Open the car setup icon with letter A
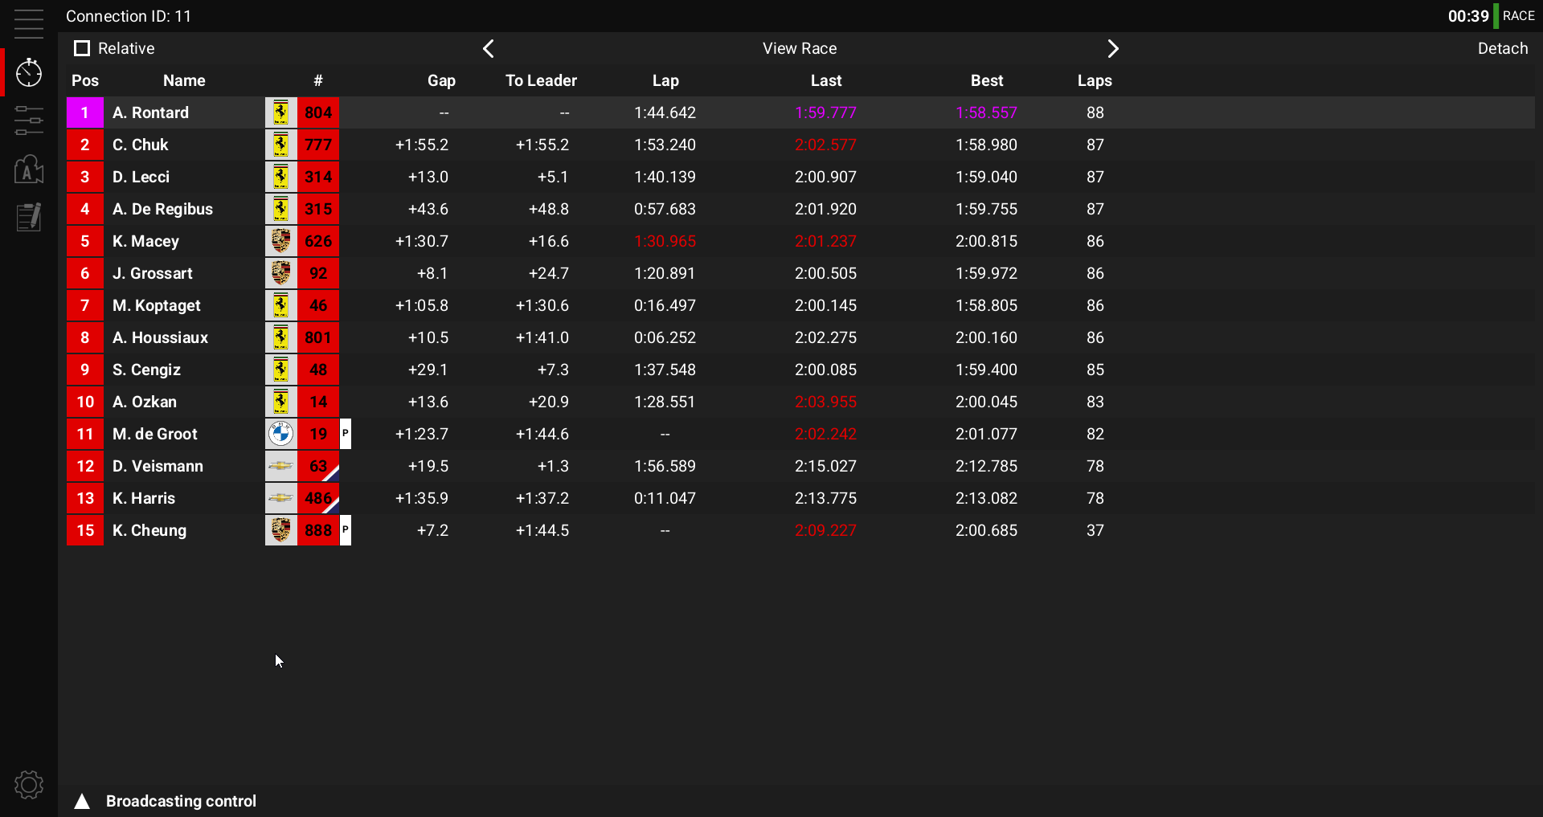The width and height of the screenshot is (1543, 817). pyautogui.click(x=28, y=169)
